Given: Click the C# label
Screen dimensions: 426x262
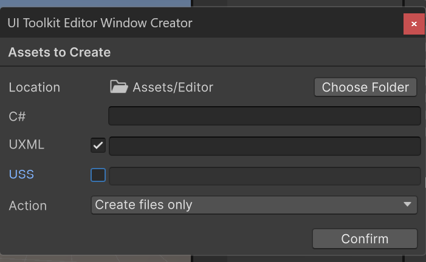Looking at the screenshot, I should 17,116.
